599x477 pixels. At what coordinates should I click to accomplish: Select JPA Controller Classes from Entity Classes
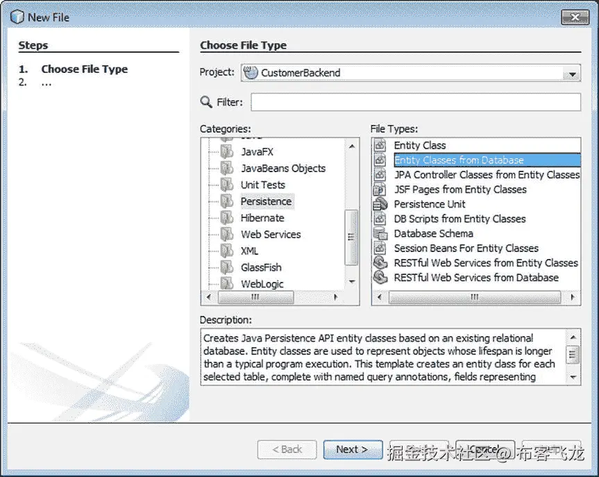pyautogui.click(x=487, y=175)
